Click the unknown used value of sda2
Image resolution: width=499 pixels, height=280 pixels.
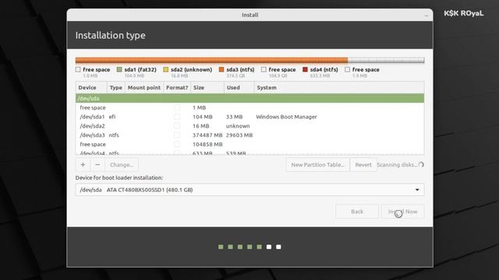tap(238, 126)
